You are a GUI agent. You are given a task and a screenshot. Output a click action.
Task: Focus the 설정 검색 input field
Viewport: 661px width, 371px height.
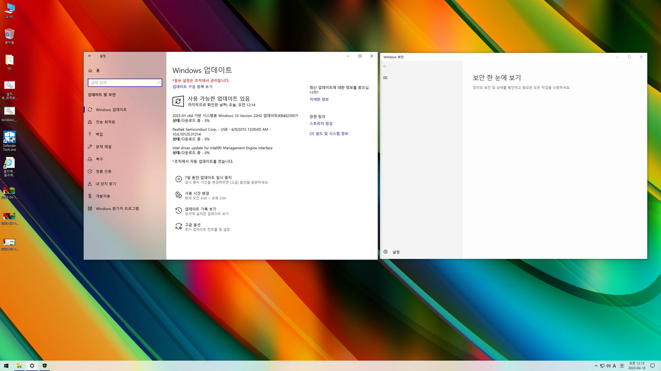[x=125, y=82]
